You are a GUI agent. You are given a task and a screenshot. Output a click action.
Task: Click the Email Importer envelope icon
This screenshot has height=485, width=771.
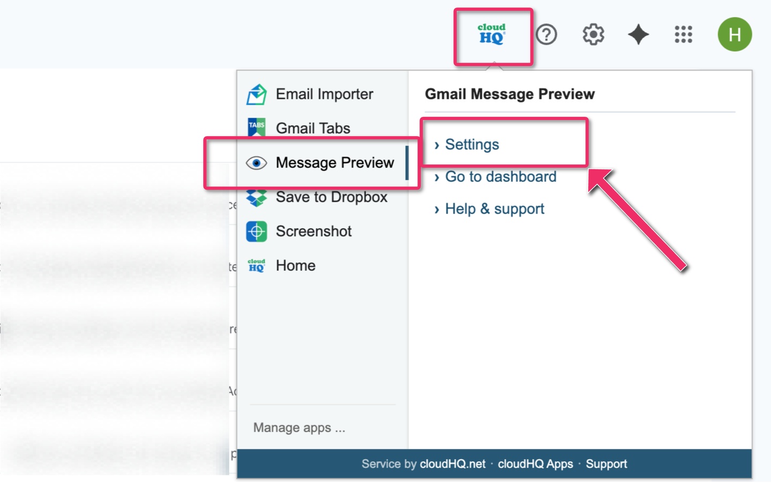pos(257,94)
